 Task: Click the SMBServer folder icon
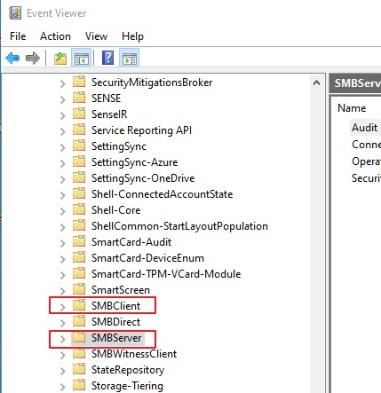tap(79, 337)
